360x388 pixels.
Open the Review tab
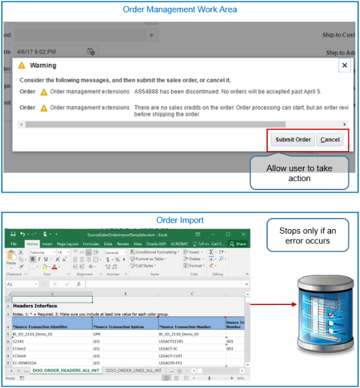coord(123,244)
